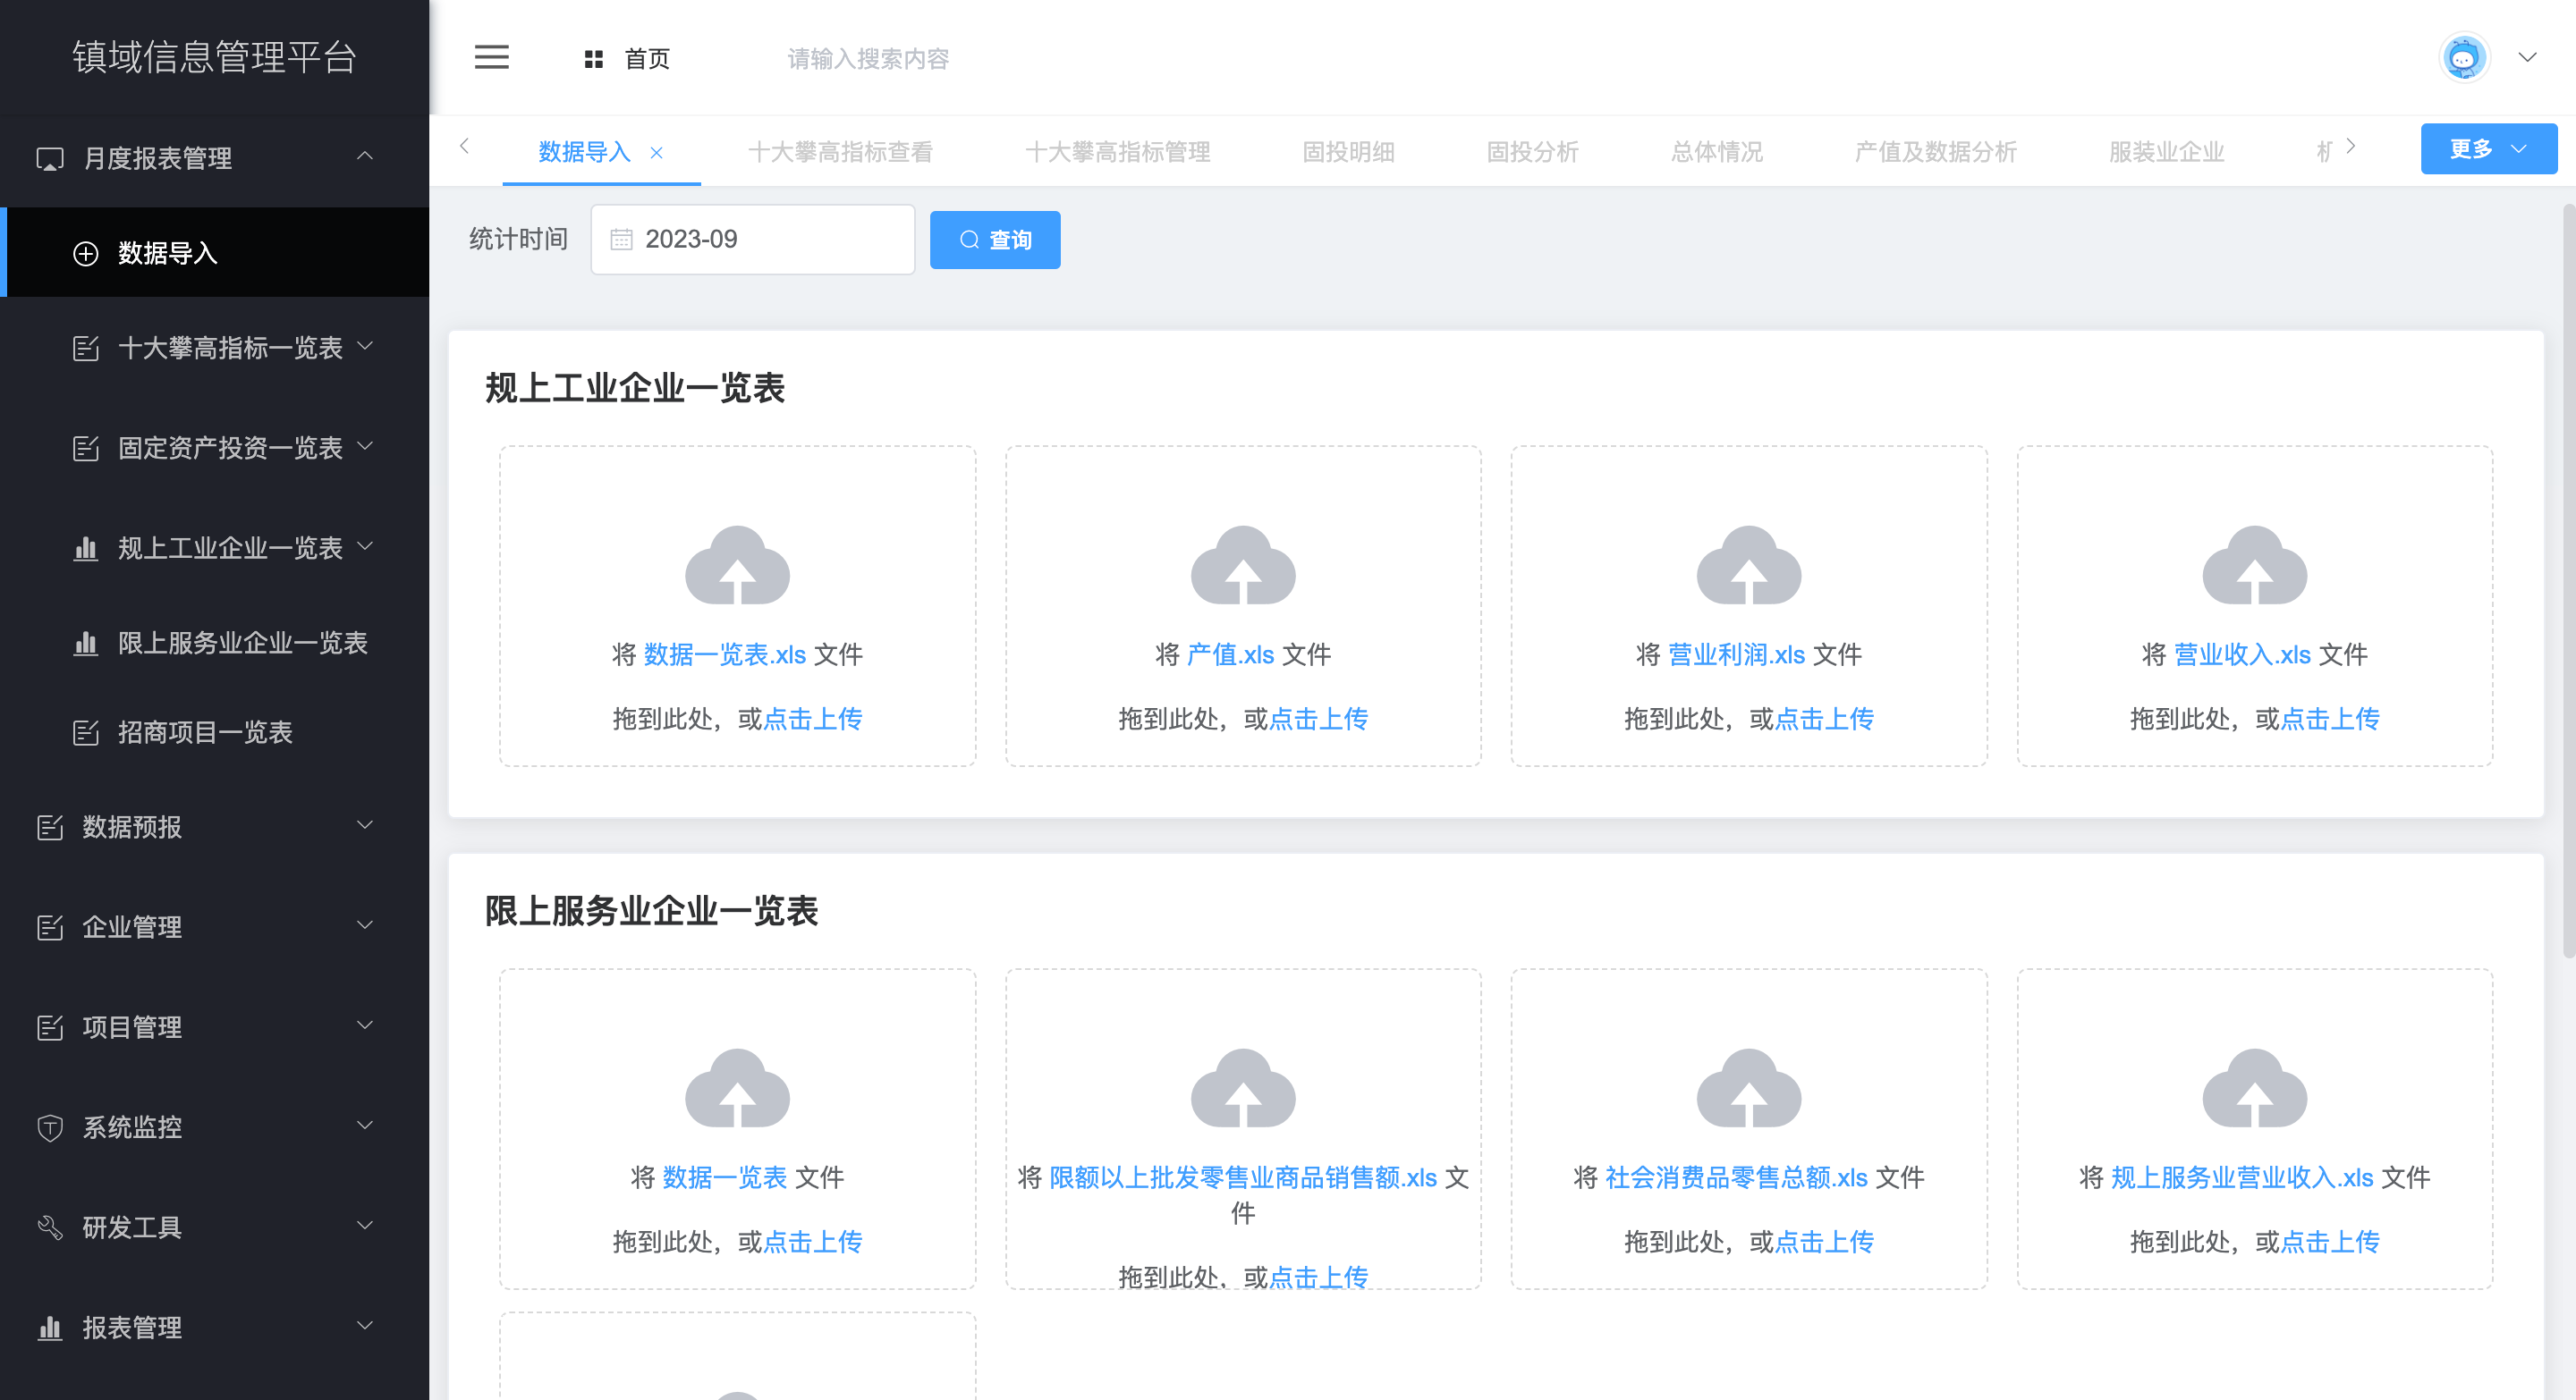Expand the 系统监控 menu chevron
Screen dimensions: 2576x1400
point(365,1126)
